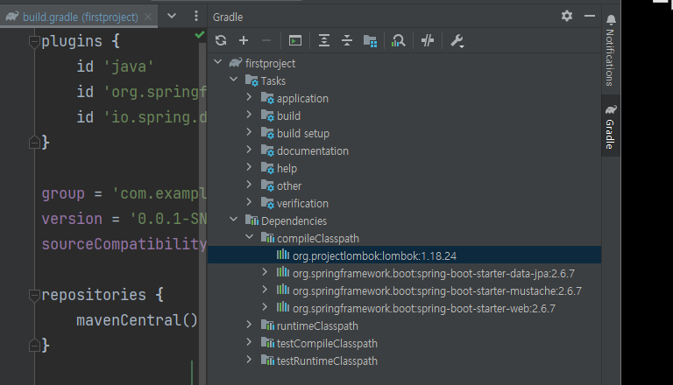Select the Dependencies tree item
The image size is (673, 385).
click(x=294, y=220)
